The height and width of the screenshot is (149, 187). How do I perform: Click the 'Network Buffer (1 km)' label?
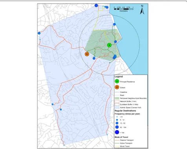tap(128, 101)
